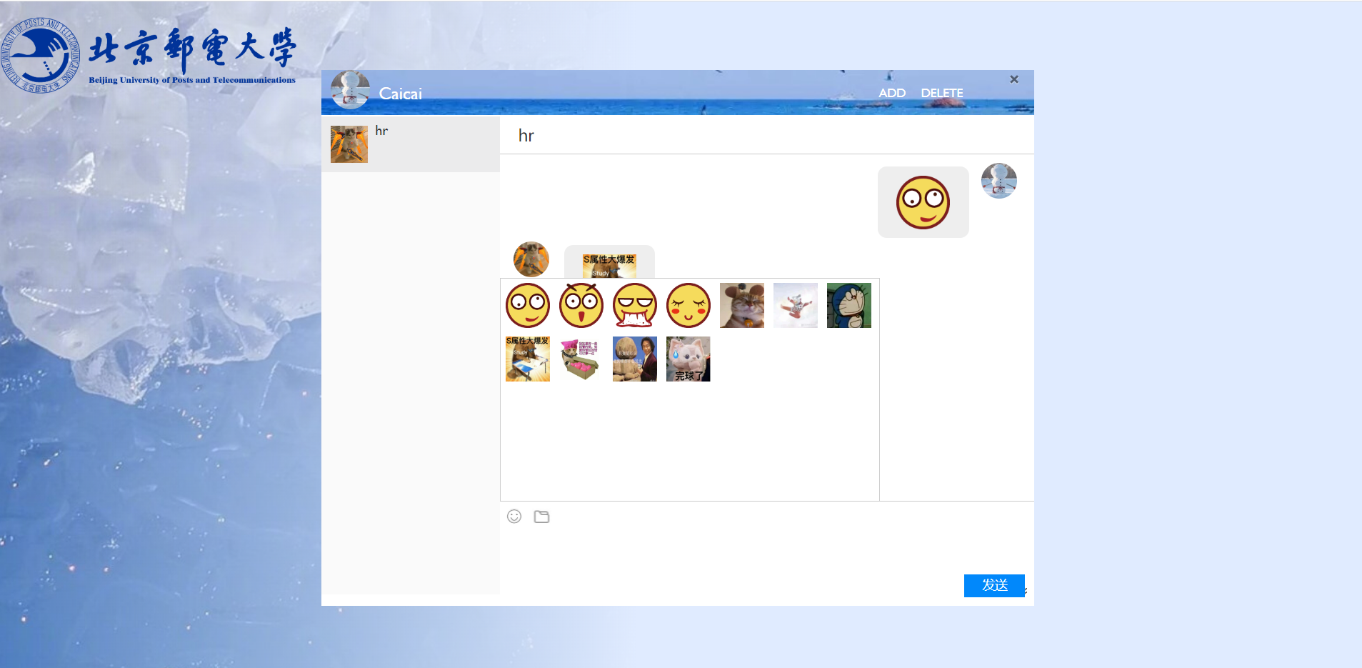
Task: Pick the cat with pink hearts box sticker
Action: pos(581,359)
